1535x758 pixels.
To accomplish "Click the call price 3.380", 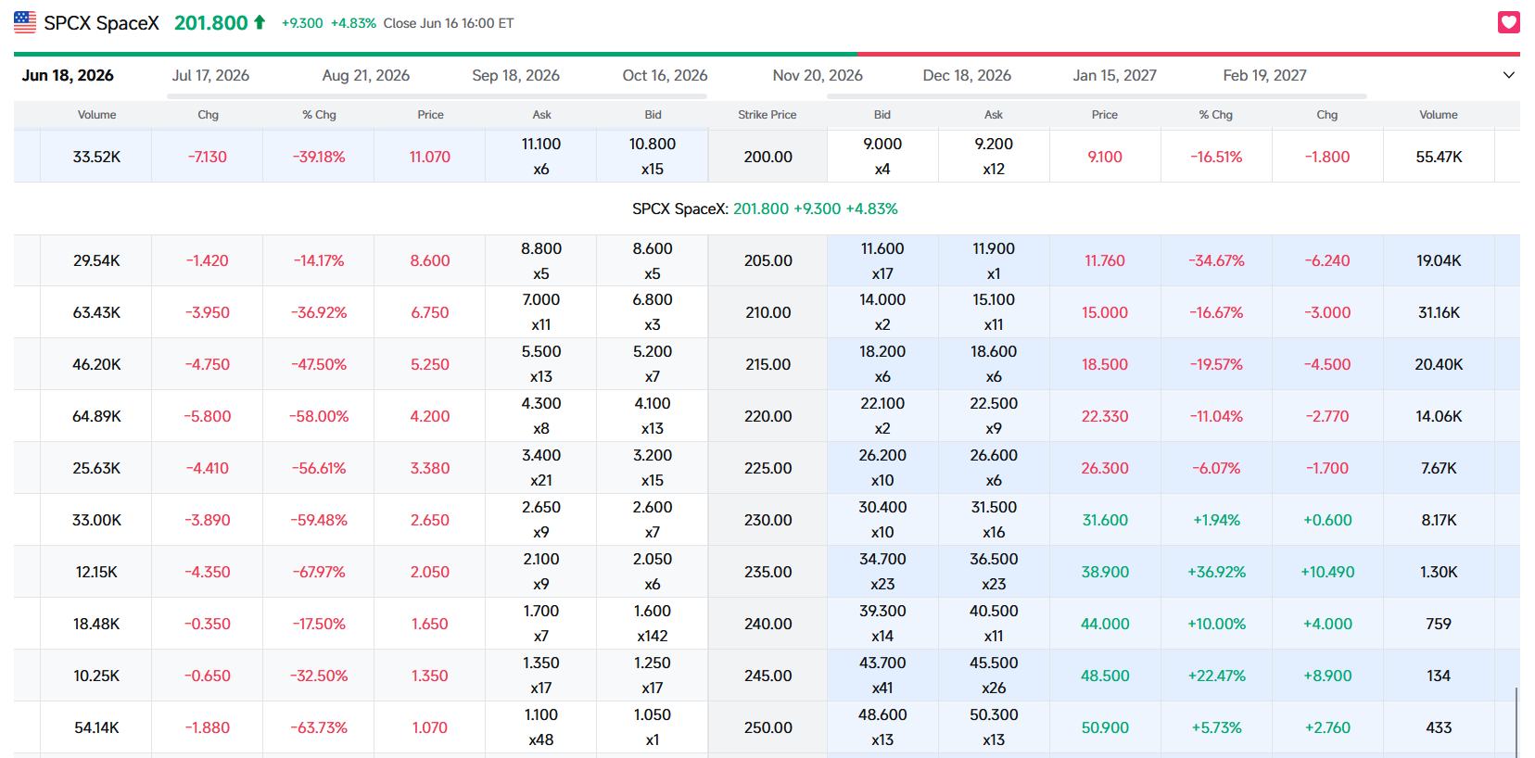I will tap(430, 468).
